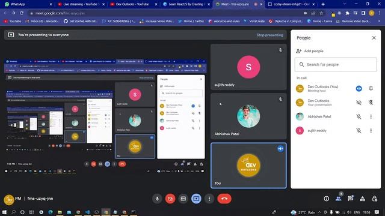Select sujith reddy video tile
385x216 pixels.
[x=248, y=67]
